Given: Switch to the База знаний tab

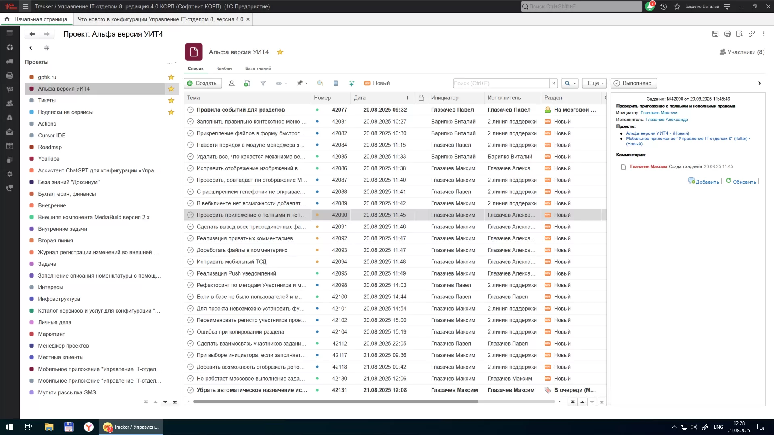Looking at the screenshot, I should 258,68.
